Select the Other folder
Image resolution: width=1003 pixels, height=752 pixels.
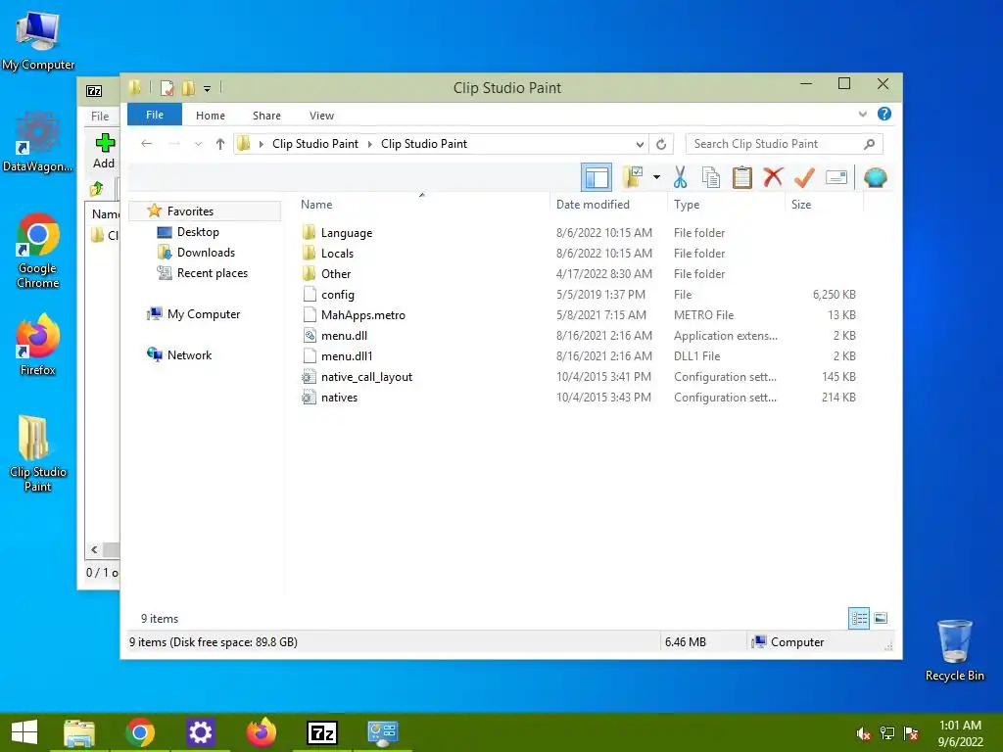pos(336,274)
